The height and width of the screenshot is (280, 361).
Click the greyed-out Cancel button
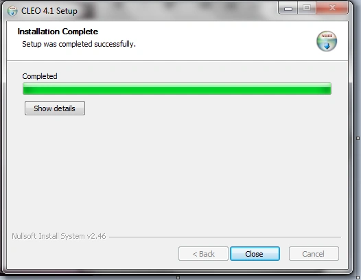tap(314, 254)
